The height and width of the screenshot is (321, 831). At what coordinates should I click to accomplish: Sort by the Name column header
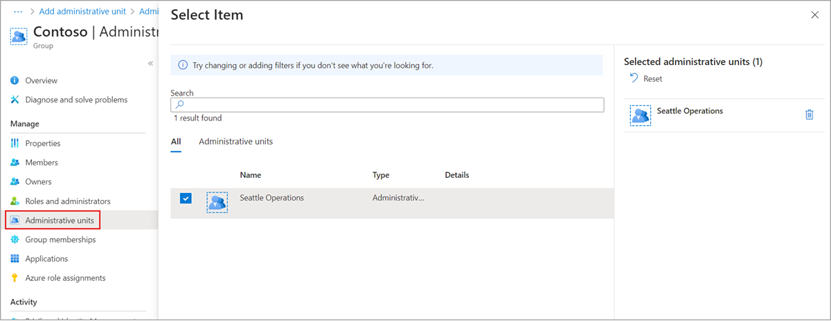(x=251, y=175)
